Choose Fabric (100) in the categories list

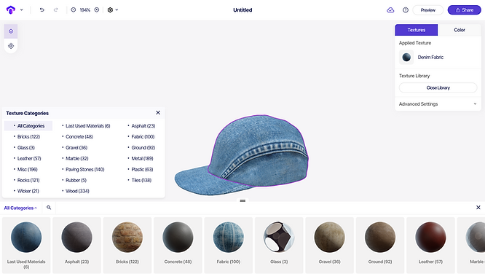143,136
